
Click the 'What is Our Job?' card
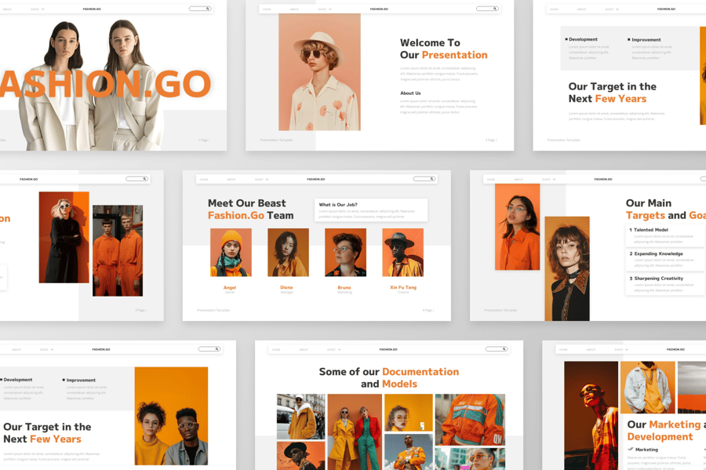(371, 209)
